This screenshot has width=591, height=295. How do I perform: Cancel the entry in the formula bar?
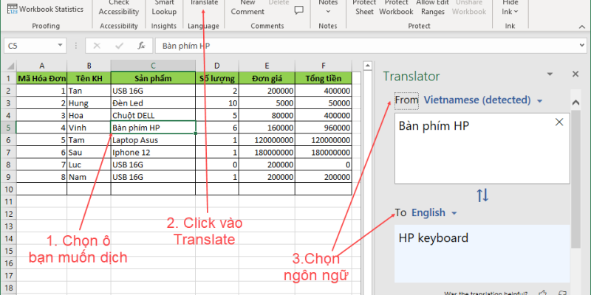97,46
